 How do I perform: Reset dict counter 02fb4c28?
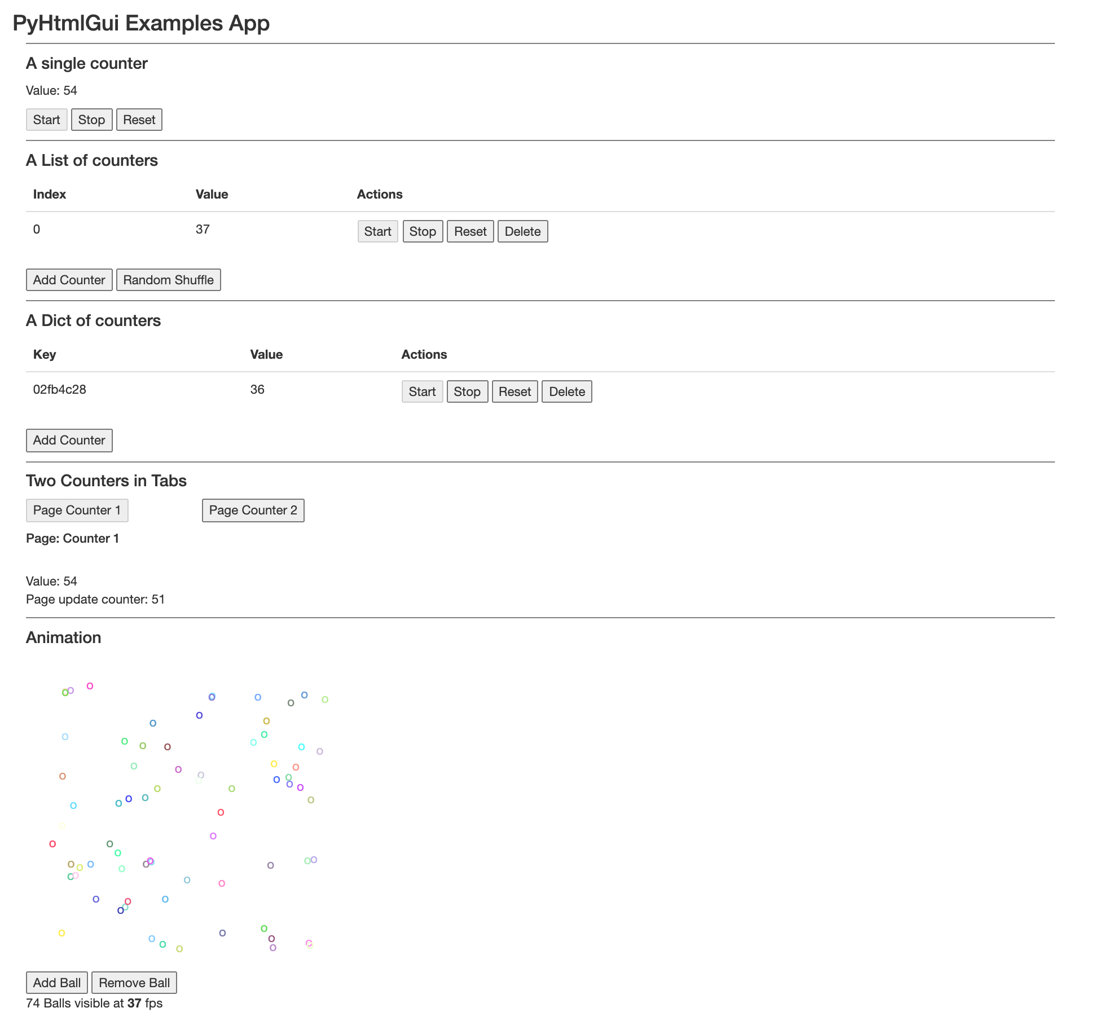[x=514, y=391]
